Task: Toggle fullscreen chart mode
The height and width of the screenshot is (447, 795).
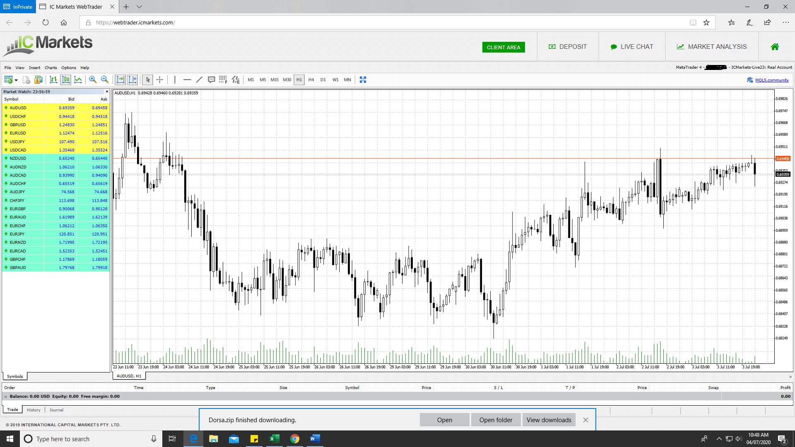Action: coord(363,80)
